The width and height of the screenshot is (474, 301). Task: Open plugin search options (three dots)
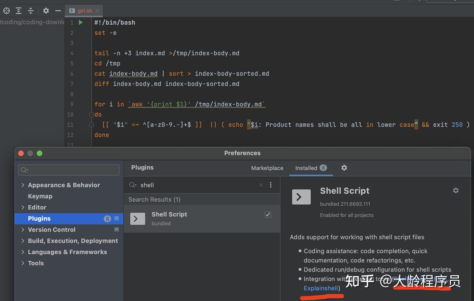point(271,185)
